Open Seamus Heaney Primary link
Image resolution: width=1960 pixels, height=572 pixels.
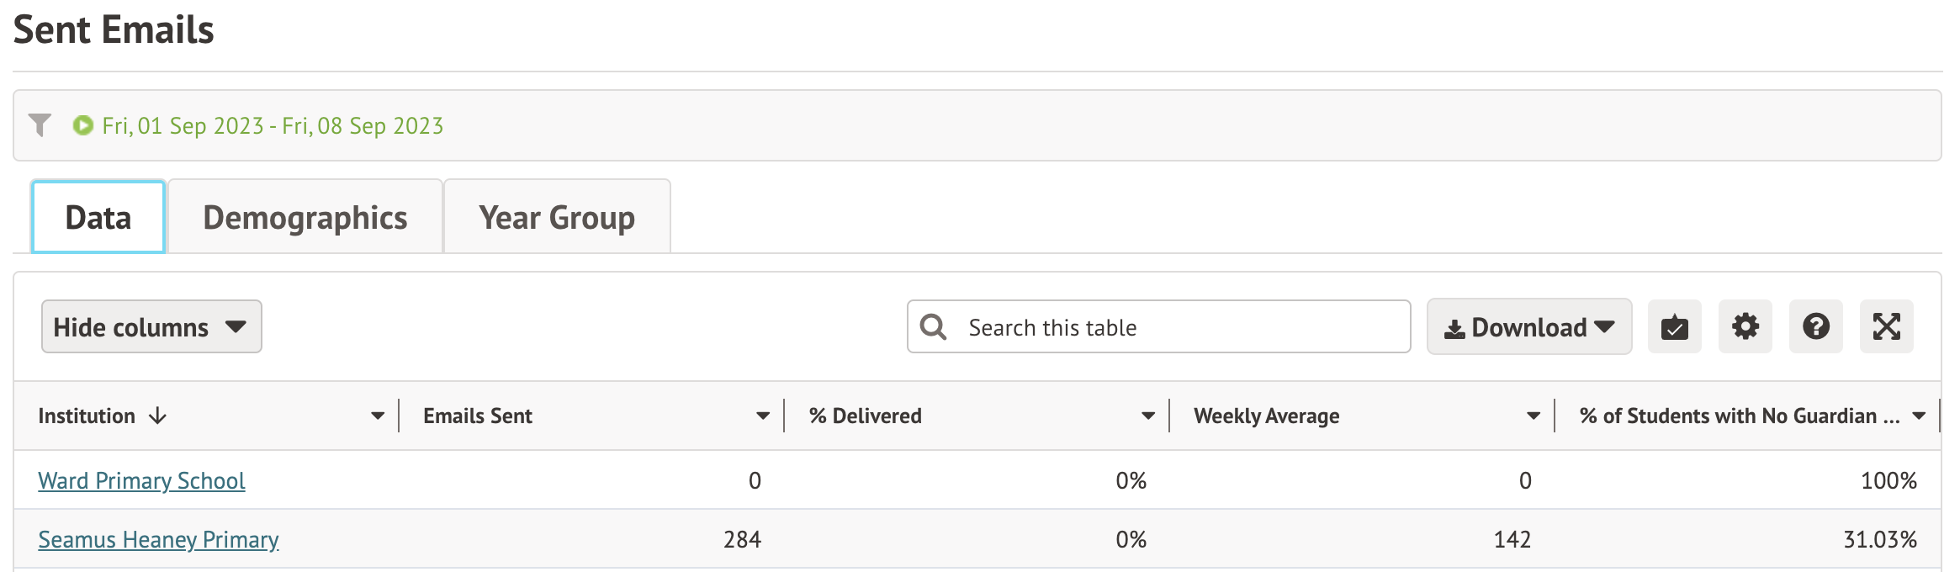coord(158,539)
